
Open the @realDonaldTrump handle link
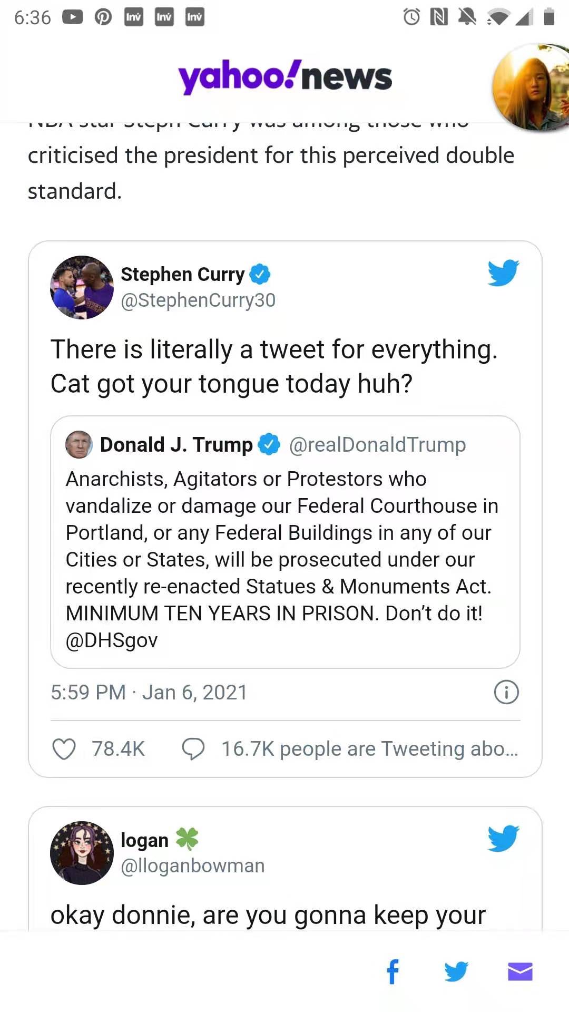click(x=377, y=444)
